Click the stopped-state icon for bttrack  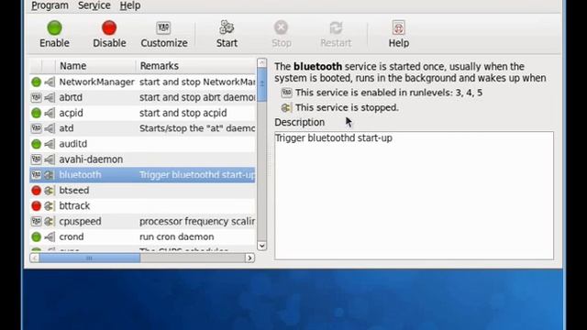(x=49, y=205)
